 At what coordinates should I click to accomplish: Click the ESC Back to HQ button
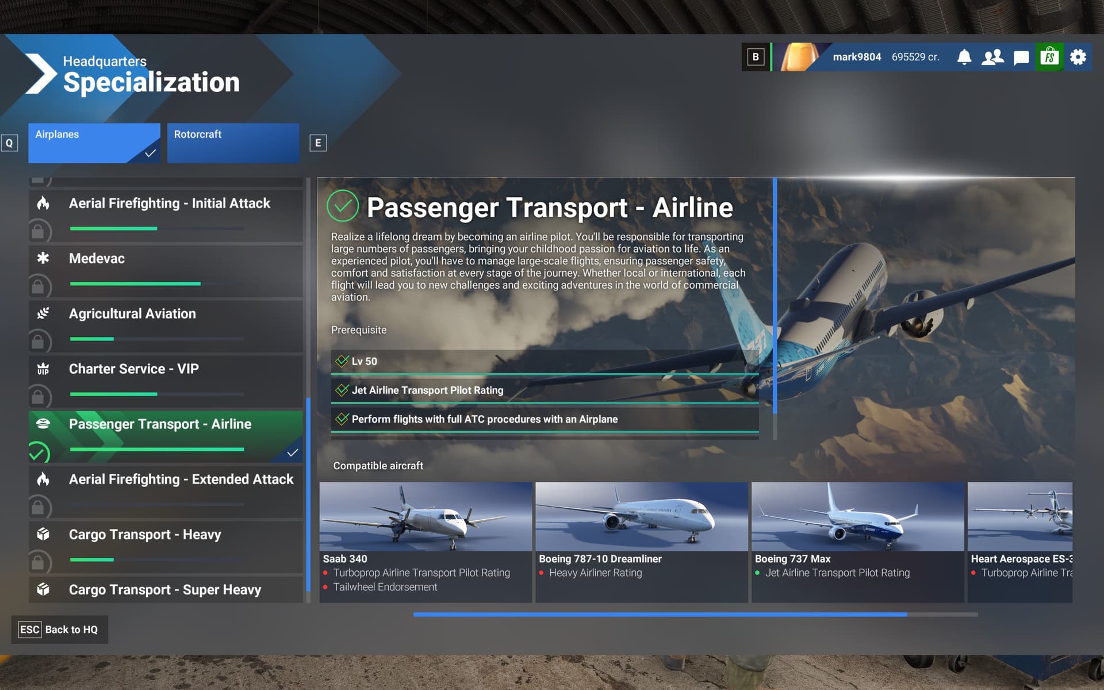[59, 630]
